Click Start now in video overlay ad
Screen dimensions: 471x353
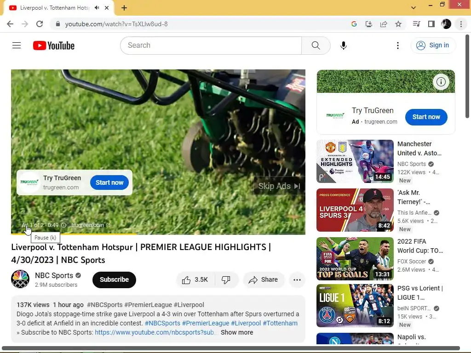pyautogui.click(x=109, y=182)
